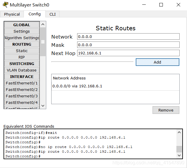The width and height of the screenshot is (187, 168).
Task: Switch to the Physical tab
Action: pyautogui.click(x=12, y=14)
